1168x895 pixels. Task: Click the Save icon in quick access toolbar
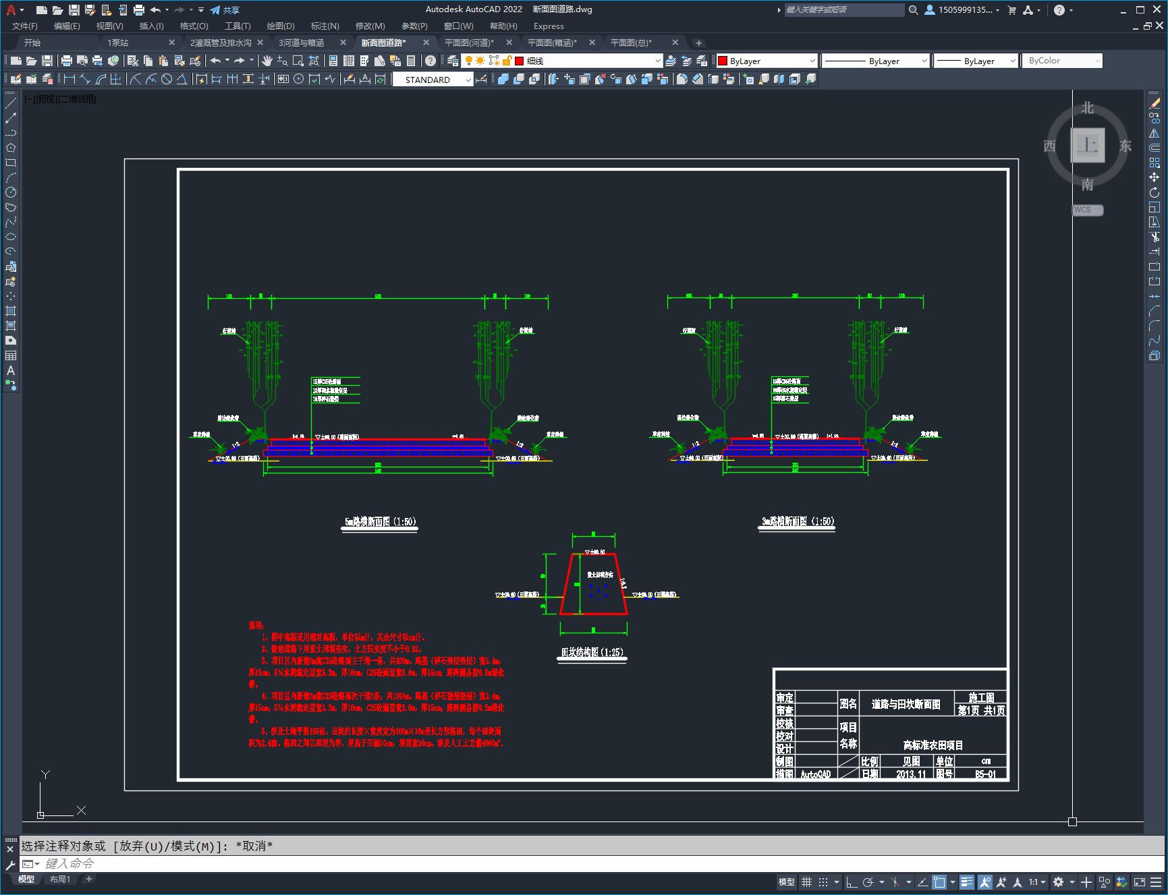[x=74, y=9]
